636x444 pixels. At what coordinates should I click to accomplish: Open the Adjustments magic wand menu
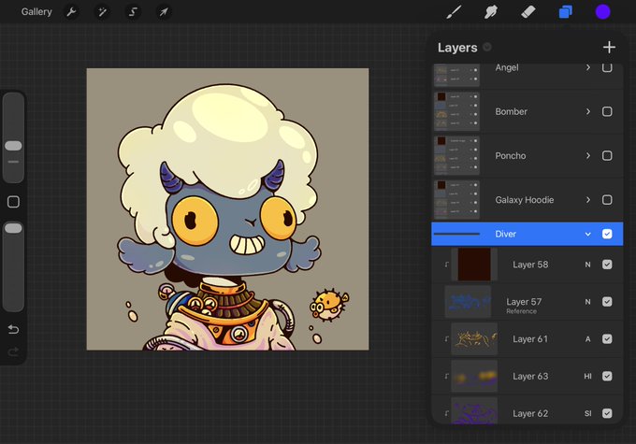click(x=102, y=12)
